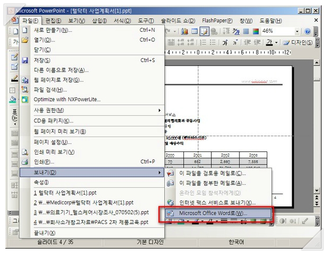Send file as review mail (검토용 메일로)
This screenshot has height=254, width=327.
click(x=218, y=173)
